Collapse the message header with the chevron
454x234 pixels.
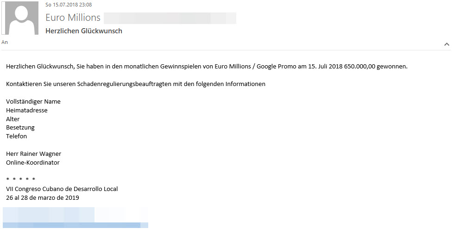(x=447, y=44)
